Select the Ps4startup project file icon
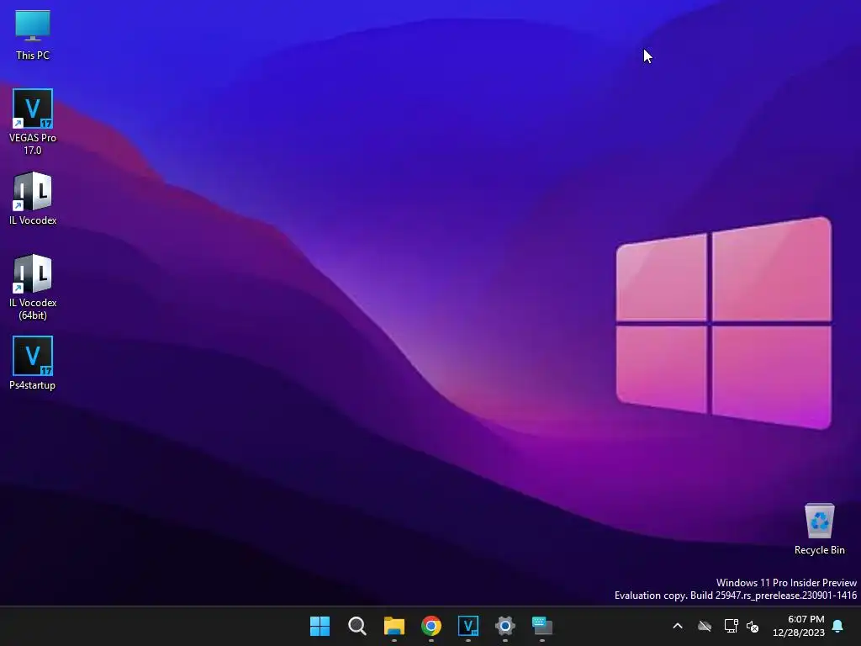 (33, 363)
